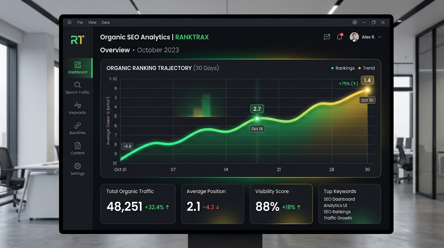Select the Traffic Growth keyword
The image size is (444, 248).
pos(338,218)
